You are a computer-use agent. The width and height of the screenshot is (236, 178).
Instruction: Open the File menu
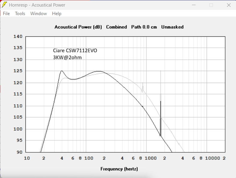(6, 14)
